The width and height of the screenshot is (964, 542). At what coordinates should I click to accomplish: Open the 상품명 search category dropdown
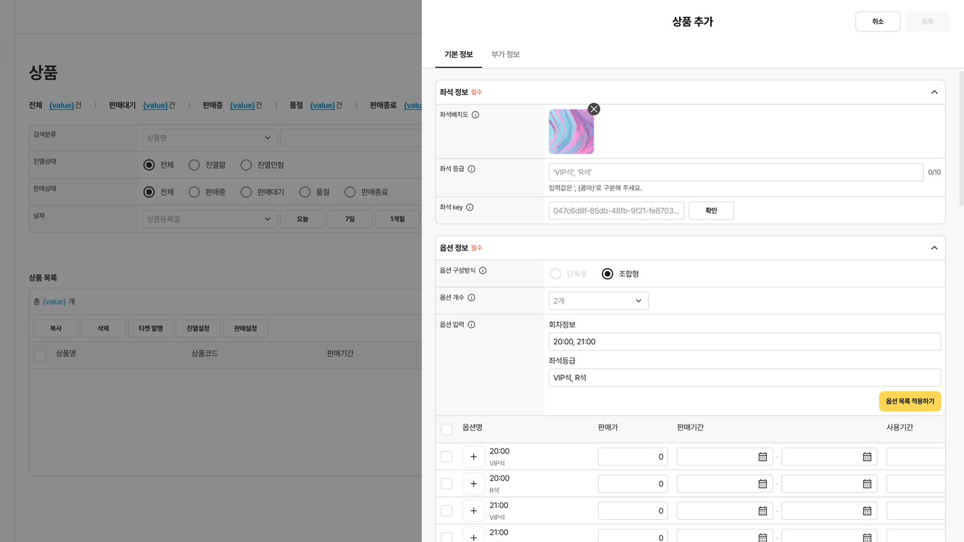tap(210, 138)
